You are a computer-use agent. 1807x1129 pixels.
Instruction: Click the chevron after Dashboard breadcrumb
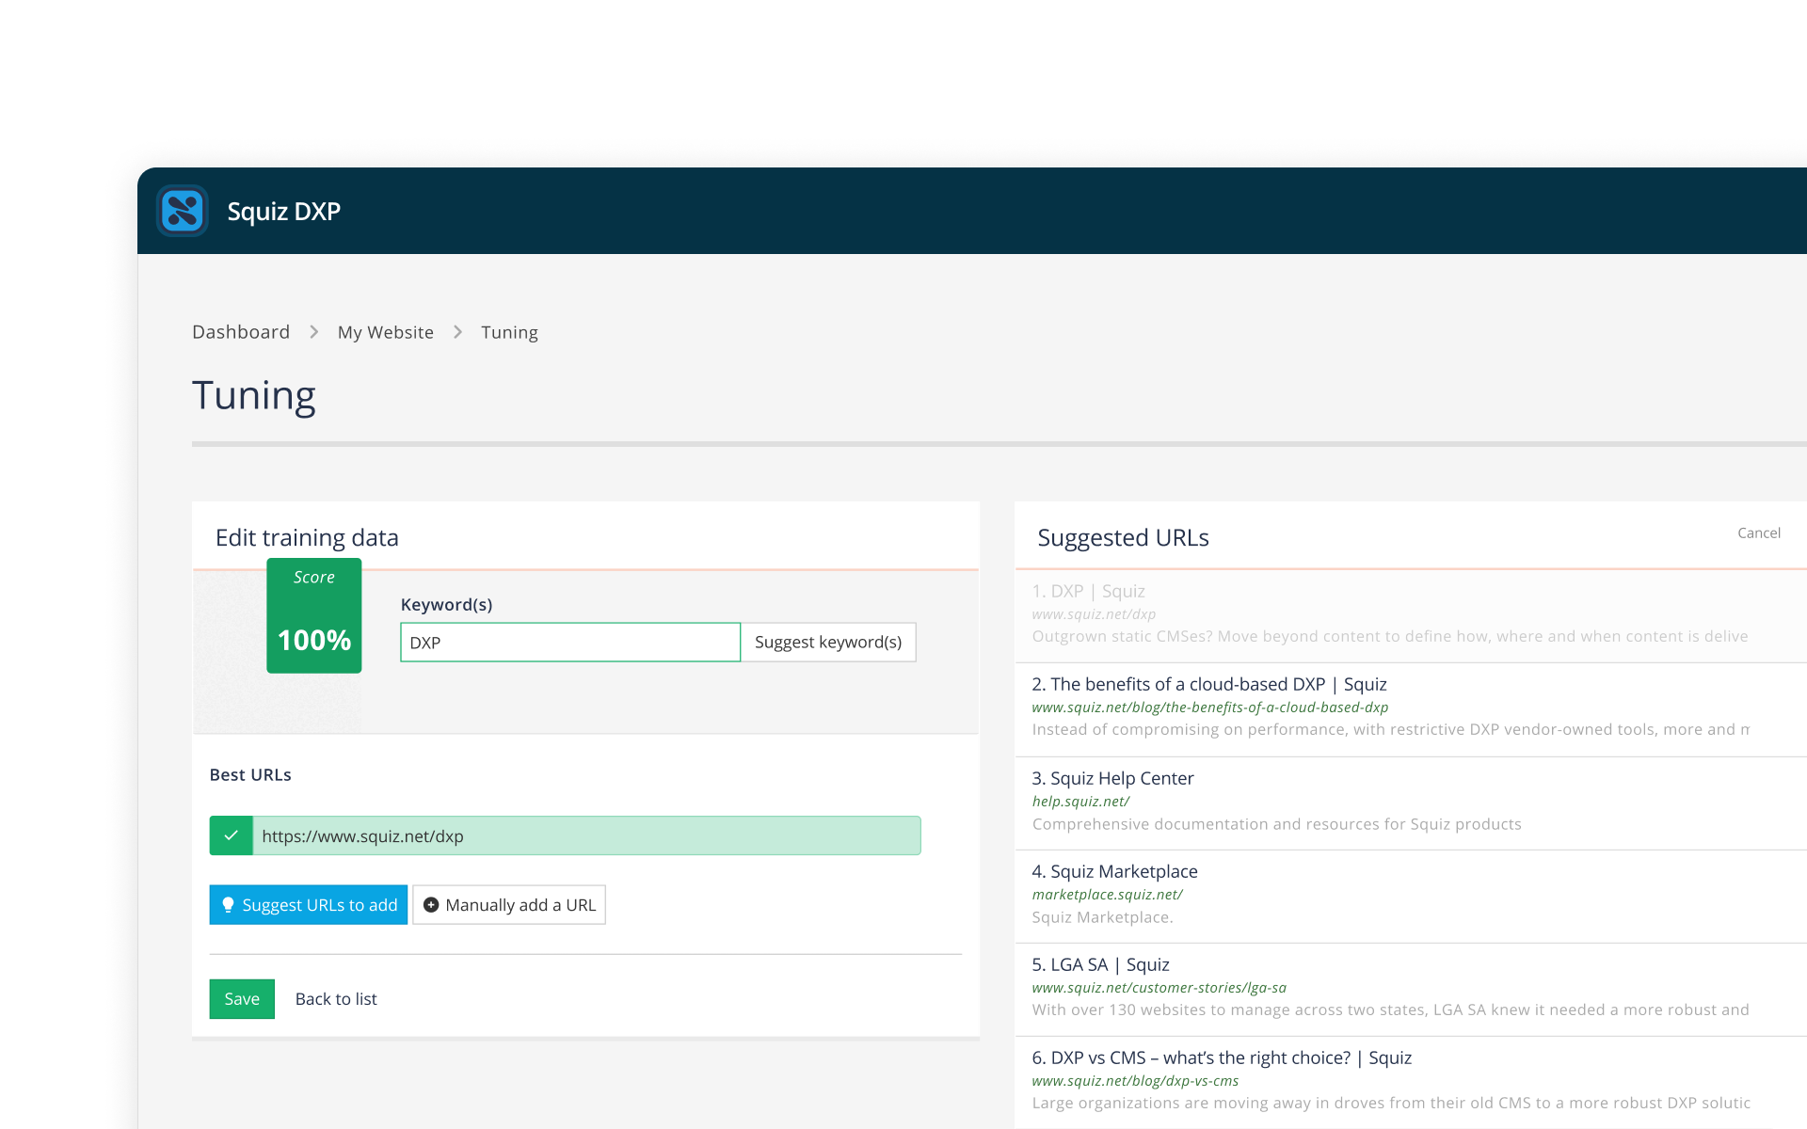click(x=314, y=332)
